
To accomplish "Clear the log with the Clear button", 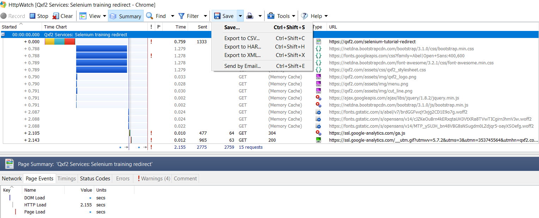I will [x=63, y=16].
